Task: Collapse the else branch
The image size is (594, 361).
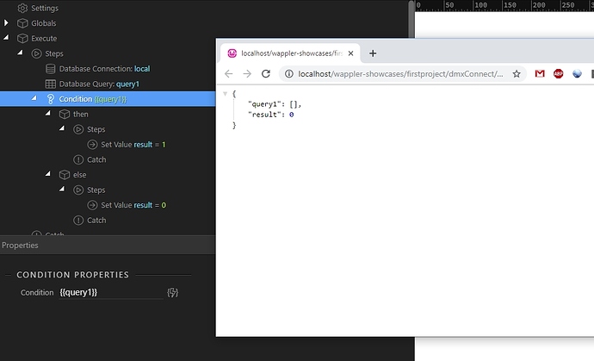Action: point(48,174)
